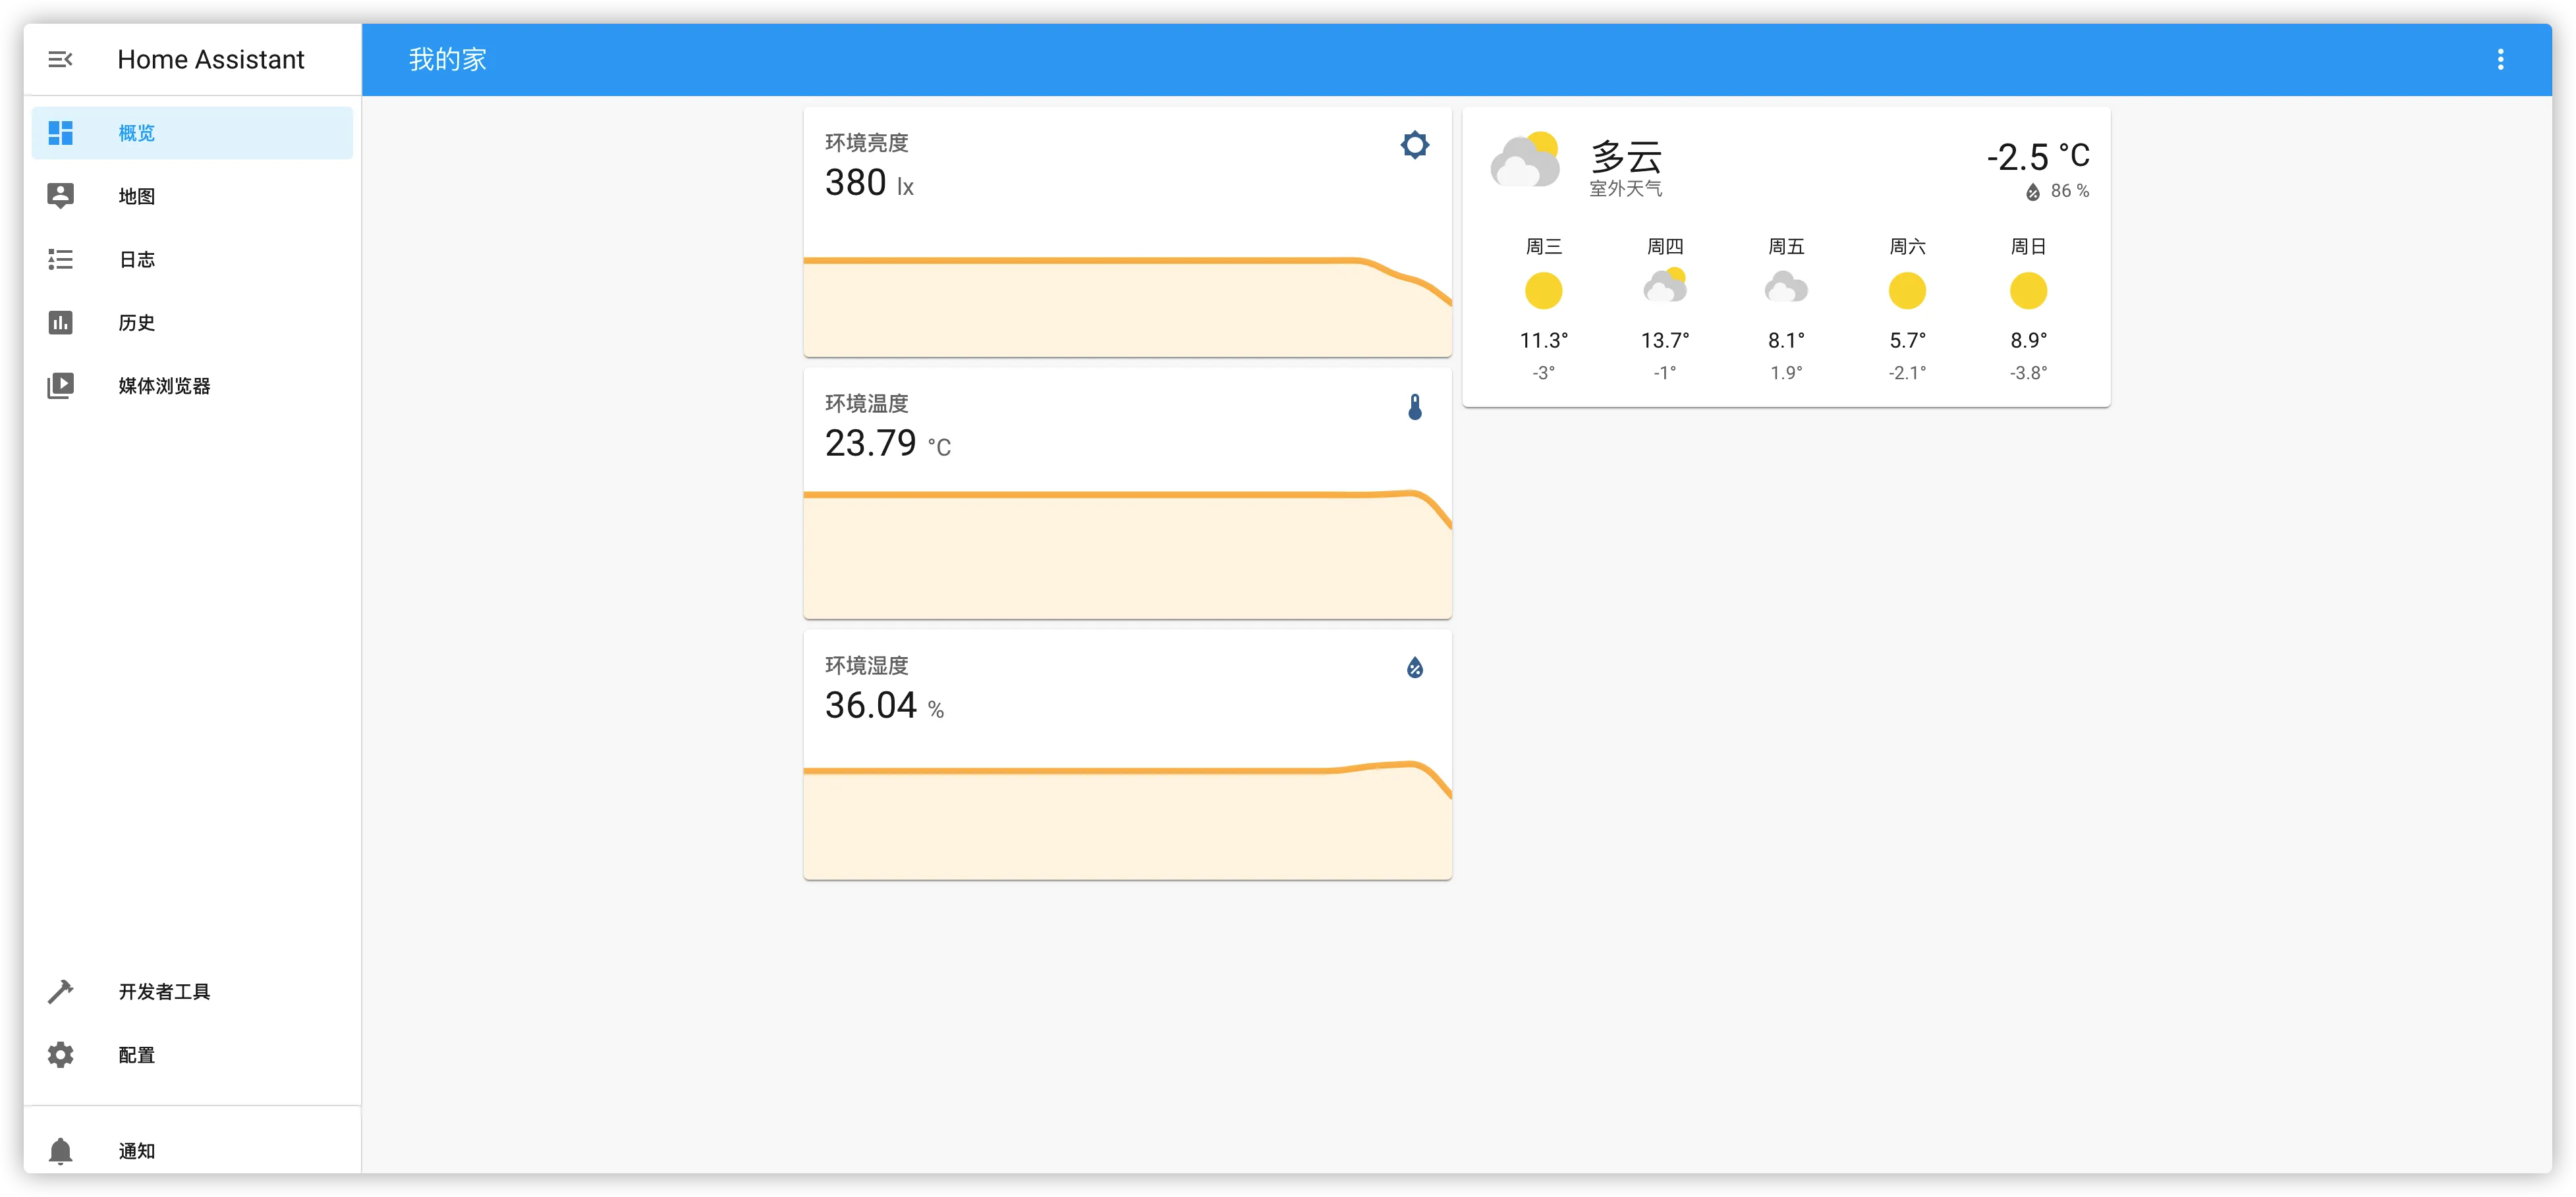
Task: Click the thermometer icon on 环境温度 card
Action: pos(1414,407)
